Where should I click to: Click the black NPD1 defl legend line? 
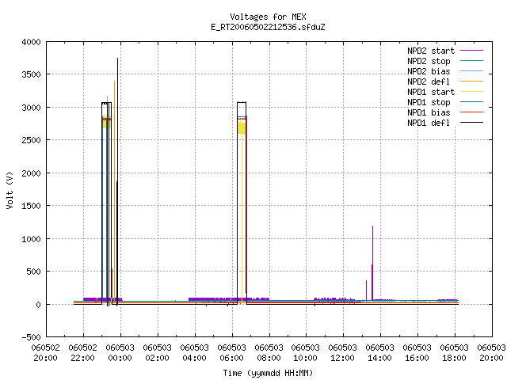tap(472, 123)
